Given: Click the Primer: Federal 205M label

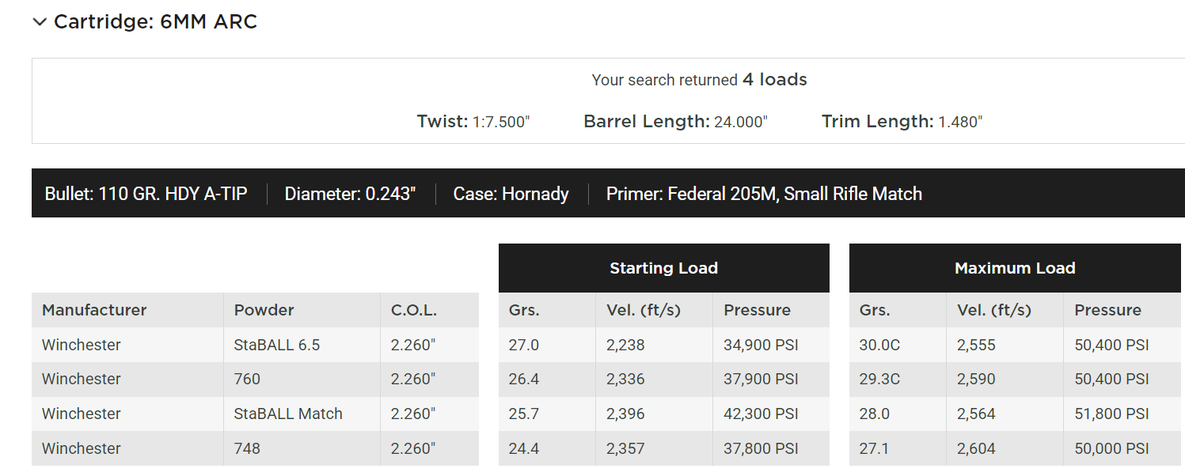Looking at the screenshot, I should (764, 194).
